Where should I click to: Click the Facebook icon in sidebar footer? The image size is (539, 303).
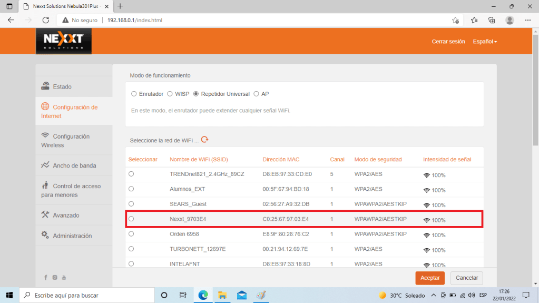[46, 277]
